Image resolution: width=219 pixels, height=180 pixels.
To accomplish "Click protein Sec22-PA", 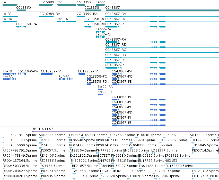I will 105,87.
